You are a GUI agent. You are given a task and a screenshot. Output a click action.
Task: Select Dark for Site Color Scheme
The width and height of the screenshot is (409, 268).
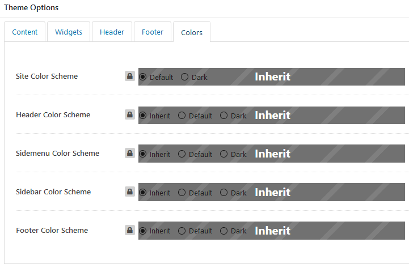point(185,77)
